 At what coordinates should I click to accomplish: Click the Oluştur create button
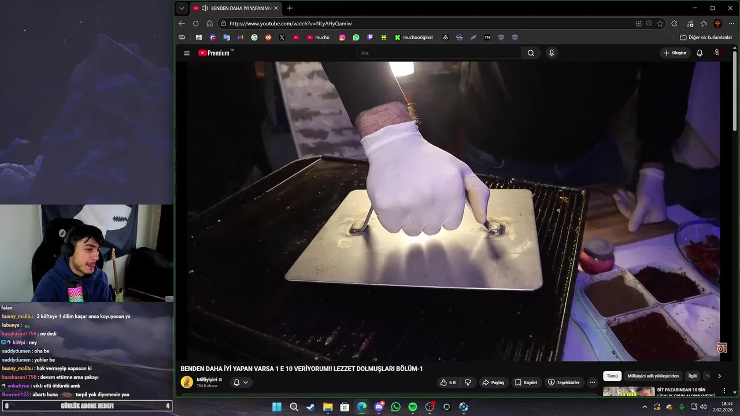tap(675, 53)
